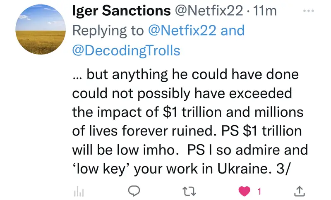Click the like count number next to heart

tap(259, 191)
